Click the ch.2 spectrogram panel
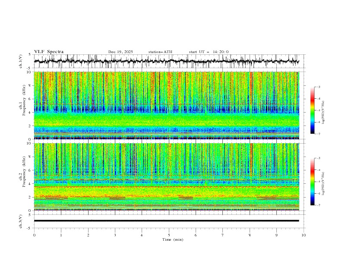The height and width of the screenshot is (264, 342). point(167,177)
